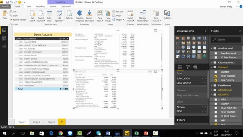
Task: Switch to the View ribbon tab
Action: tap(29, 6)
